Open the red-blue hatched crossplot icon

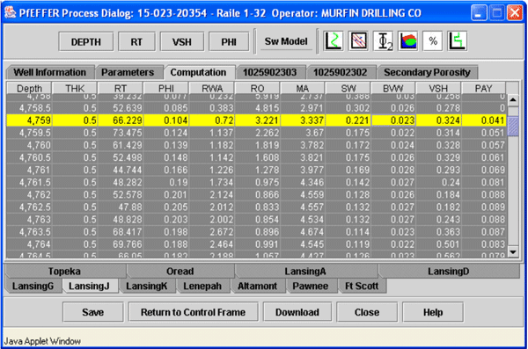[358, 41]
